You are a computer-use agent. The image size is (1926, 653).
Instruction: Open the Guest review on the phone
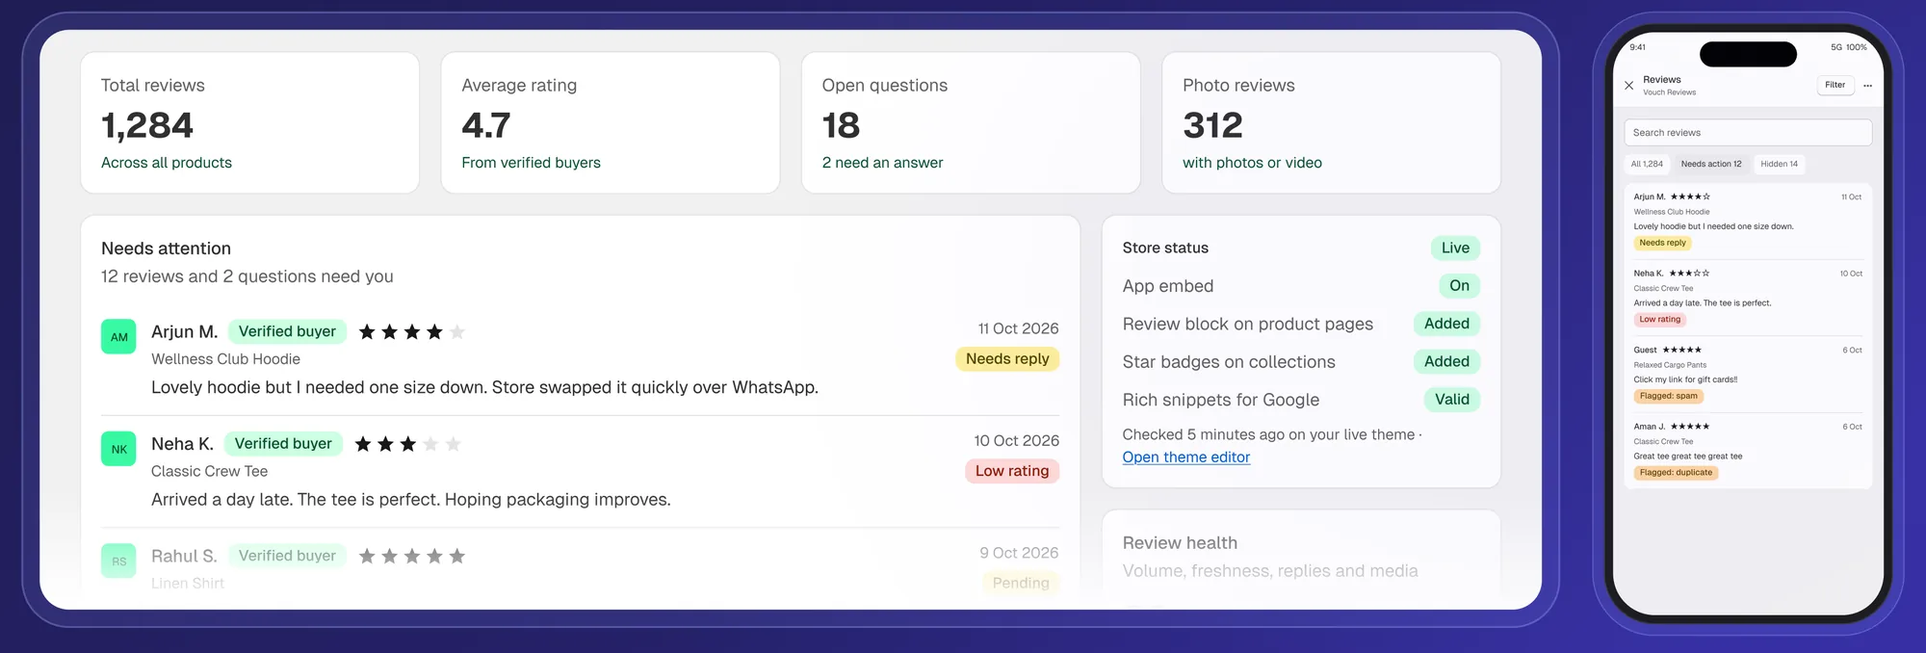[1747, 374]
